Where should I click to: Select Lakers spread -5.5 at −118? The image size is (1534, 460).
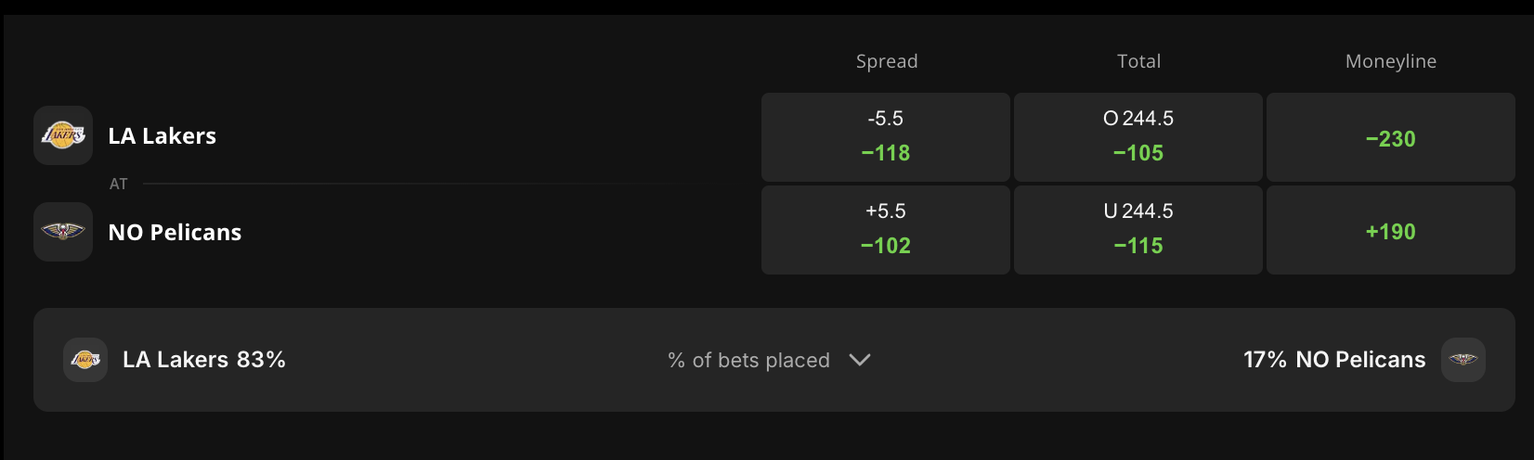pyautogui.click(x=886, y=137)
